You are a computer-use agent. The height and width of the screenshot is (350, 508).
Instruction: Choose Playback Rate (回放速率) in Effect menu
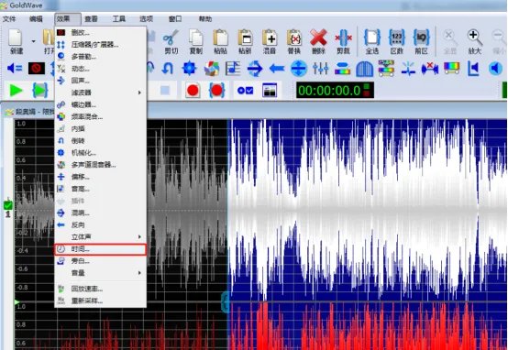pos(101,289)
